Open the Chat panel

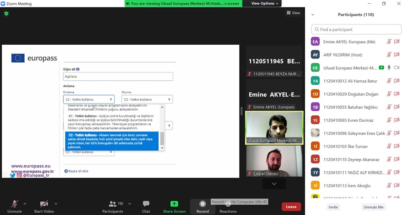pos(146,207)
